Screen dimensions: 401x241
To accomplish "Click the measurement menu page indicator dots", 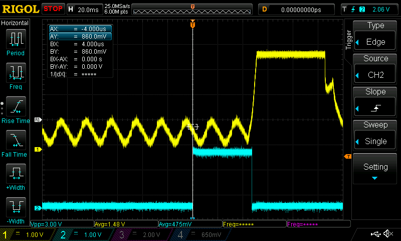I will (x=2, y=108).
